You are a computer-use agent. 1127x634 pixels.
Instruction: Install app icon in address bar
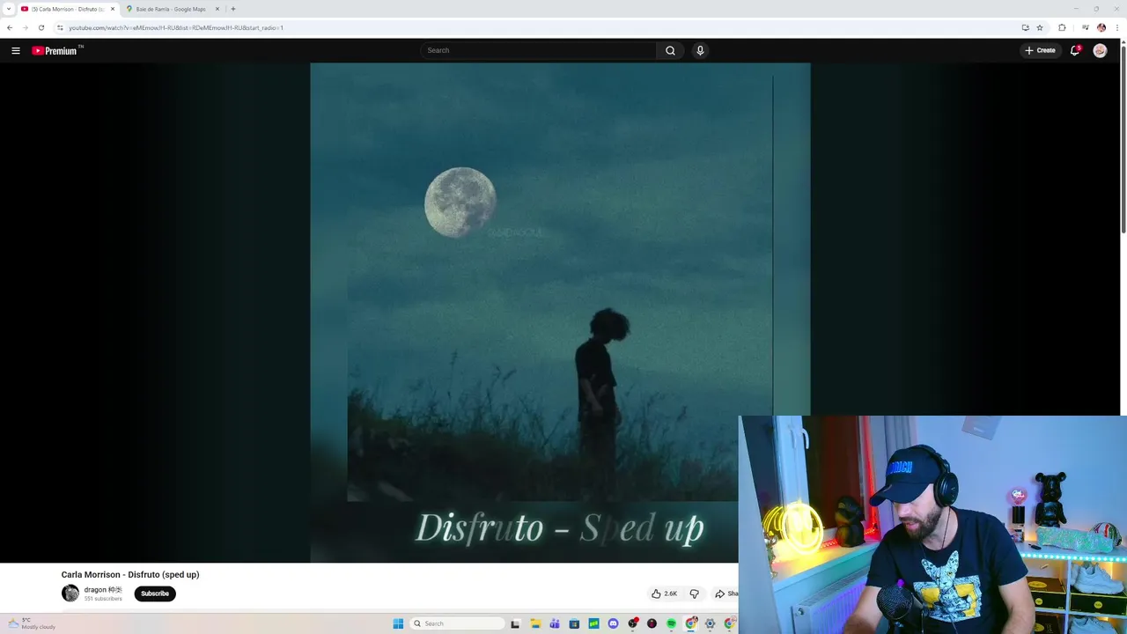tap(1025, 27)
